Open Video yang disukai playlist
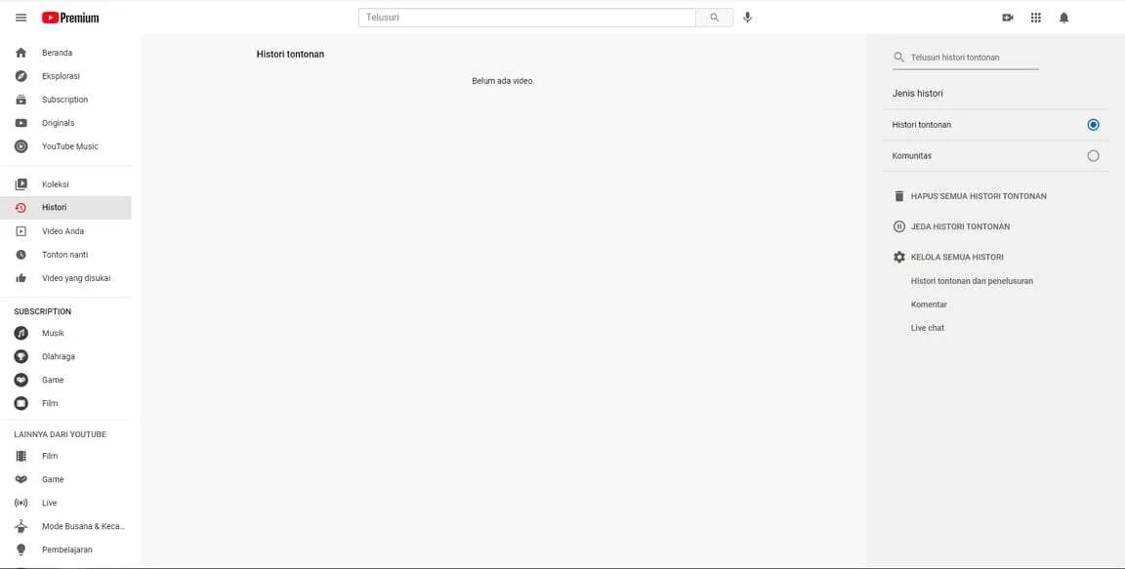This screenshot has width=1125, height=569. 65,278
